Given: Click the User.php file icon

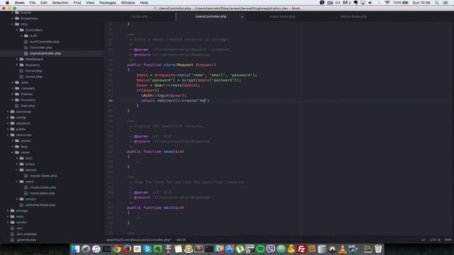Looking at the screenshot, I should tap(16, 106).
